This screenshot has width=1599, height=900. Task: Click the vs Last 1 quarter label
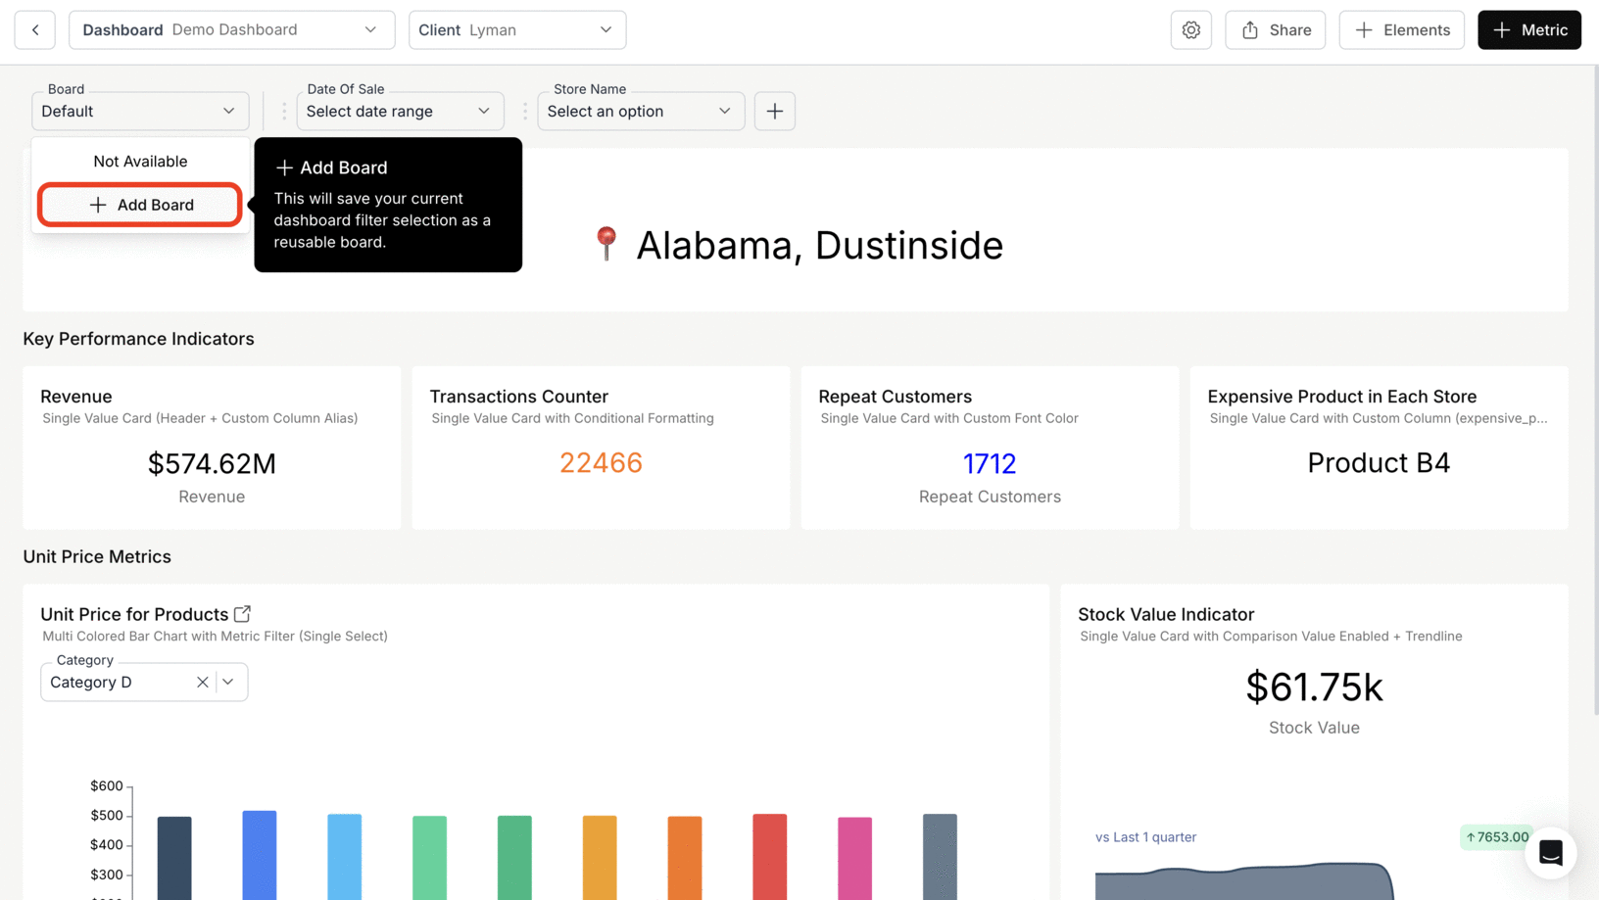pyautogui.click(x=1145, y=837)
